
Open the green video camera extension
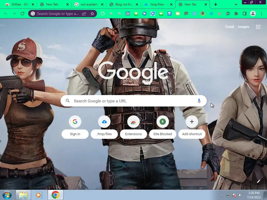coord(161,14)
